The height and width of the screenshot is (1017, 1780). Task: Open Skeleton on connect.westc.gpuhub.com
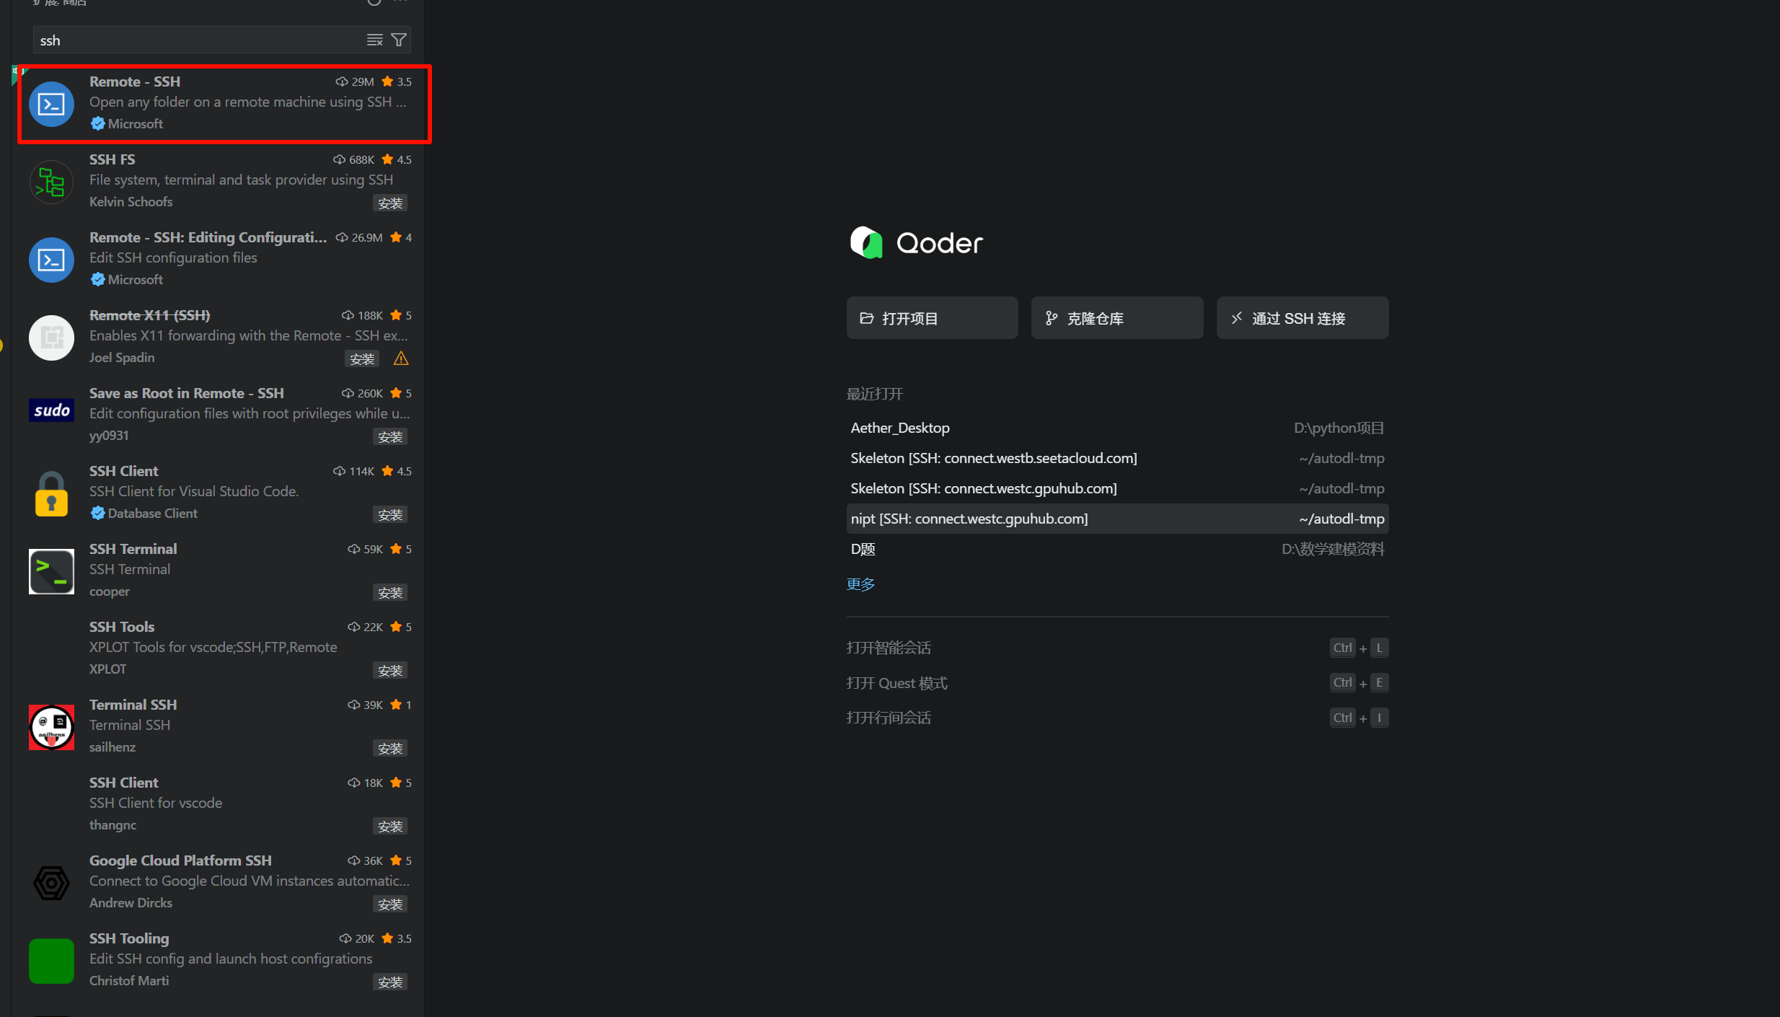(1117, 488)
